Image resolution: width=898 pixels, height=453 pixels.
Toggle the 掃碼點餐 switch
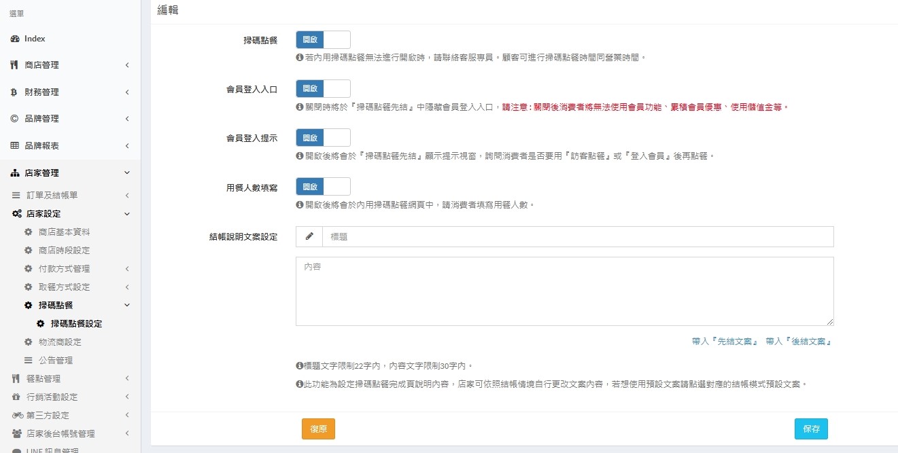(x=323, y=40)
